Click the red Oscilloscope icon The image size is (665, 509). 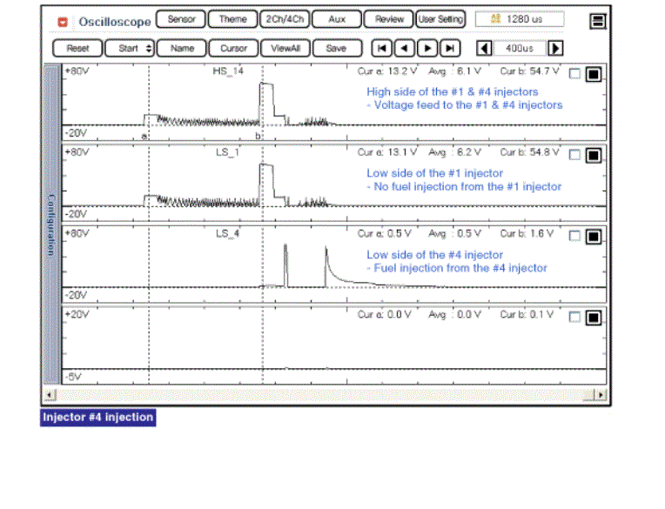point(62,20)
